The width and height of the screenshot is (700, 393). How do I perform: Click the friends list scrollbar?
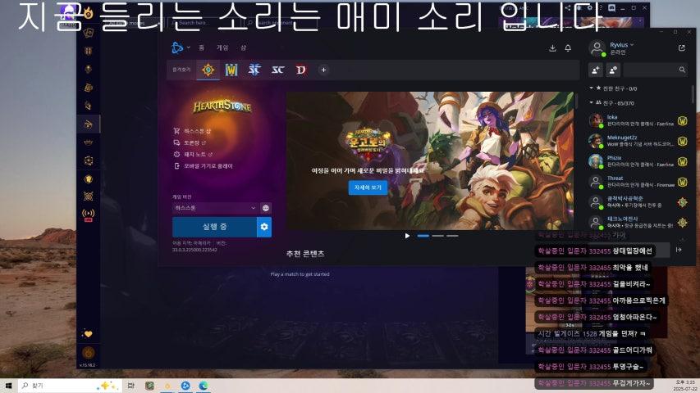pyautogui.click(x=693, y=94)
